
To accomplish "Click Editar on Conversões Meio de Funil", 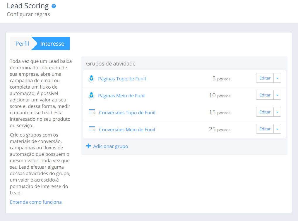I will tap(265, 129).
